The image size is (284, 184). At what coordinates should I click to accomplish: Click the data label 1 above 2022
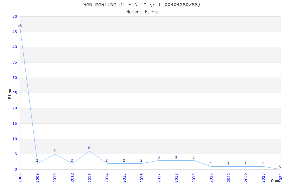pyautogui.click(x=246, y=164)
